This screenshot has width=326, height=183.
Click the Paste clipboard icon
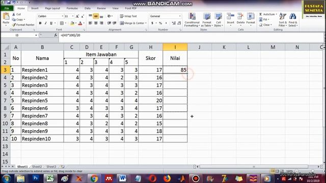(6, 17)
